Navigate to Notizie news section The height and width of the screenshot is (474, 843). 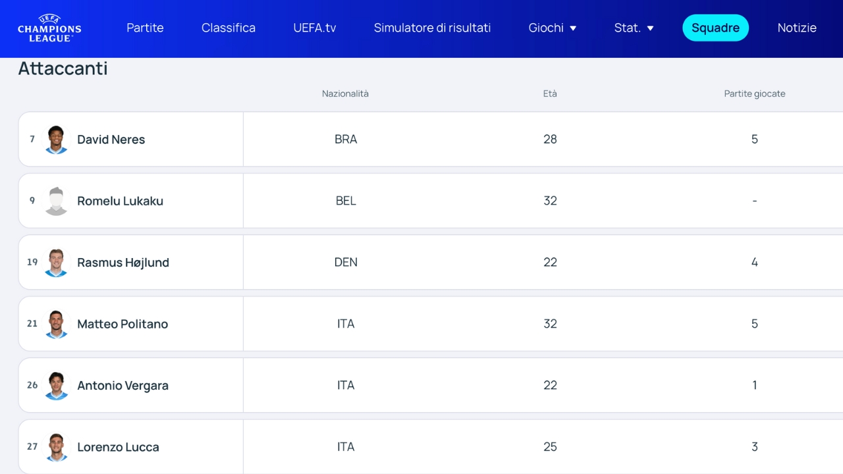coord(797,28)
